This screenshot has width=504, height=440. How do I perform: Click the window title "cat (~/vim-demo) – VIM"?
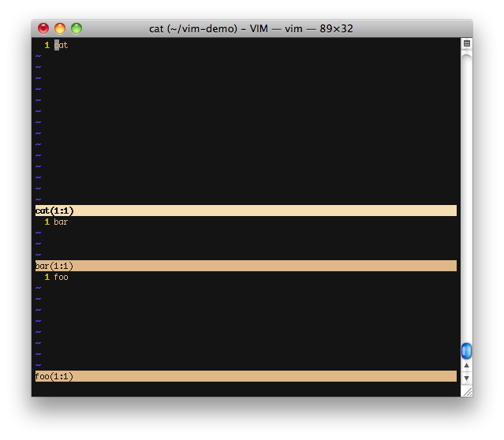tap(208, 28)
